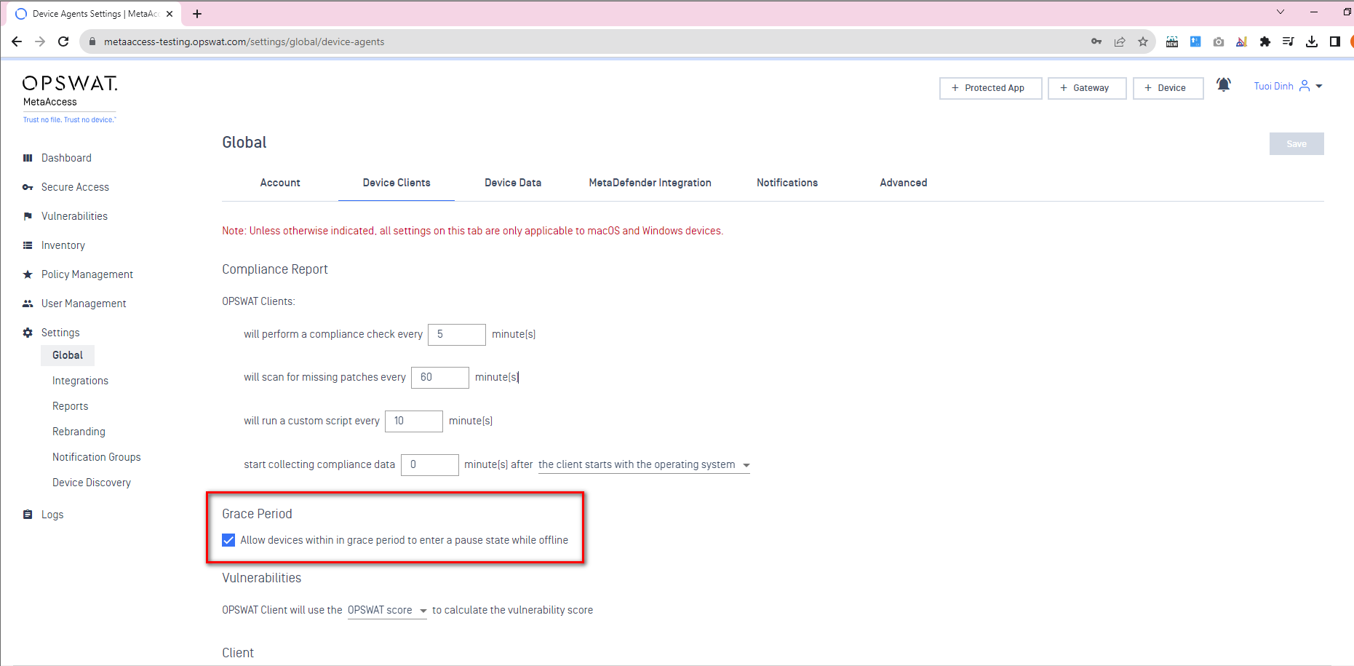
Task: Click the custom script interval field
Action: (413, 421)
